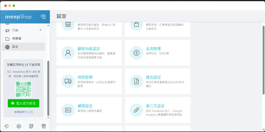Click the gear icon beside 設定

pos(7,47)
